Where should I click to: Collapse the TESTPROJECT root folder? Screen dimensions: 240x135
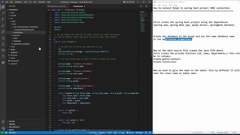13,10
